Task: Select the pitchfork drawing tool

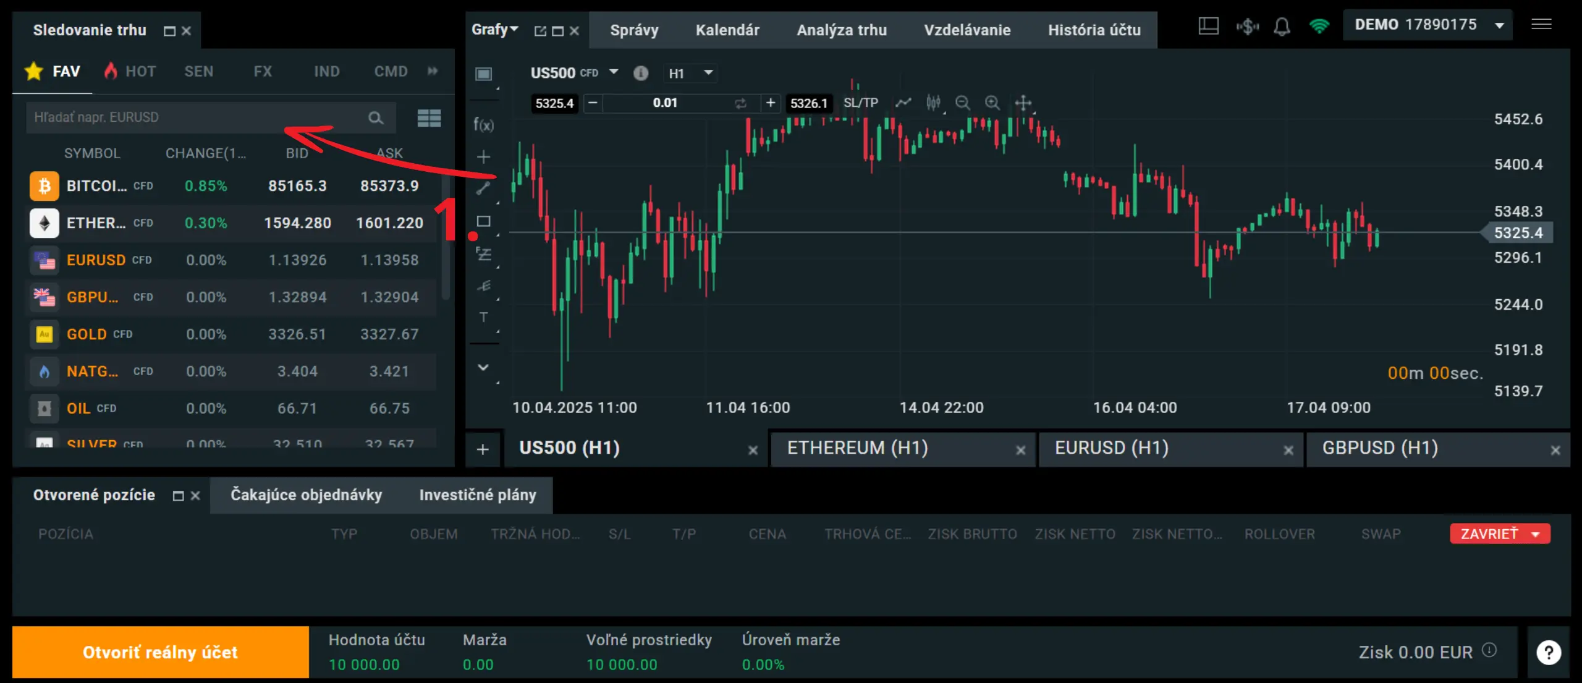Action: pyautogui.click(x=483, y=286)
